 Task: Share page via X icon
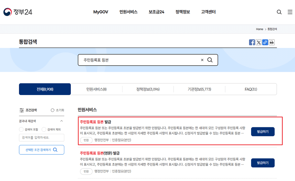click(x=258, y=42)
